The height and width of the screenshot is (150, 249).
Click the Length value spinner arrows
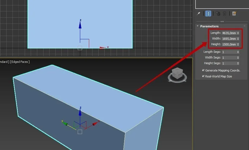238,33
